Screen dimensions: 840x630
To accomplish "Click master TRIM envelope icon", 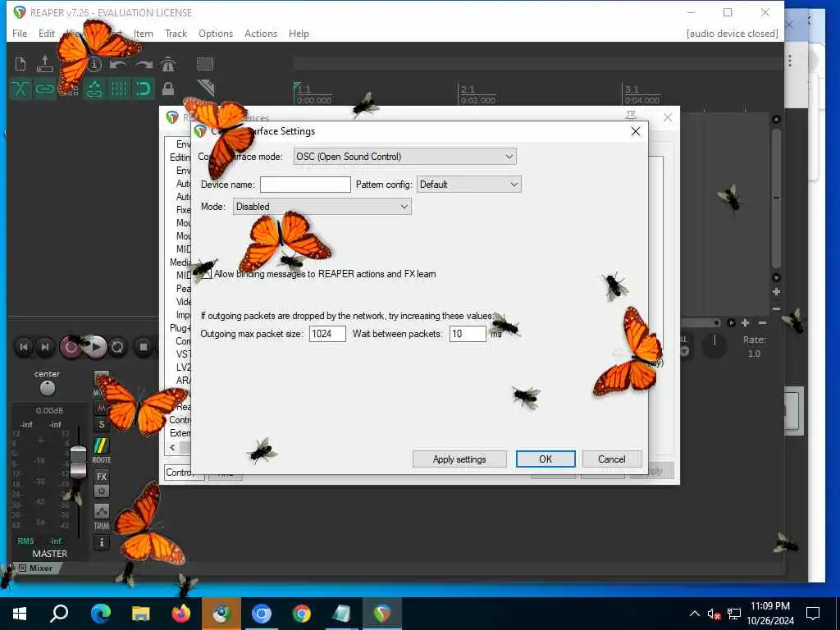I will (101, 511).
